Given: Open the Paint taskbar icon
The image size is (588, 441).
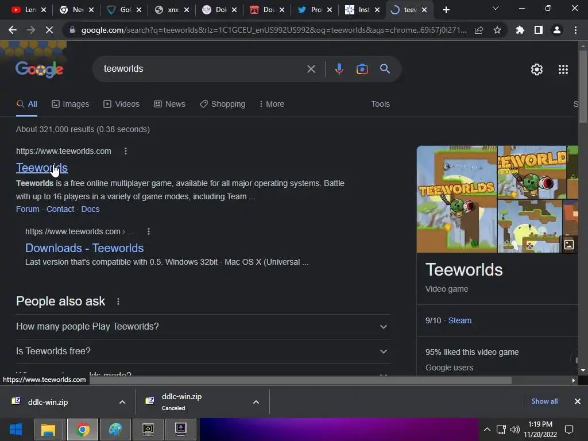Looking at the screenshot, I should [x=115, y=430].
